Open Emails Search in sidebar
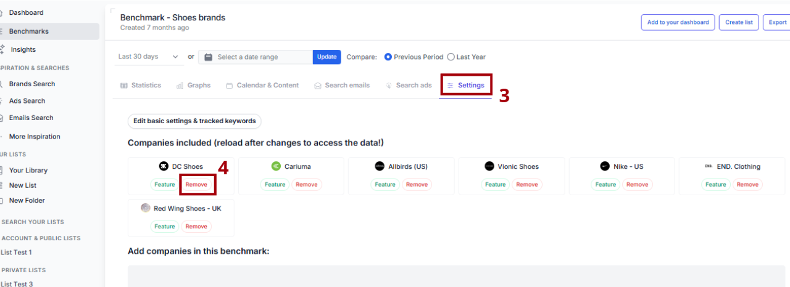The image size is (790, 287). pos(31,118)
